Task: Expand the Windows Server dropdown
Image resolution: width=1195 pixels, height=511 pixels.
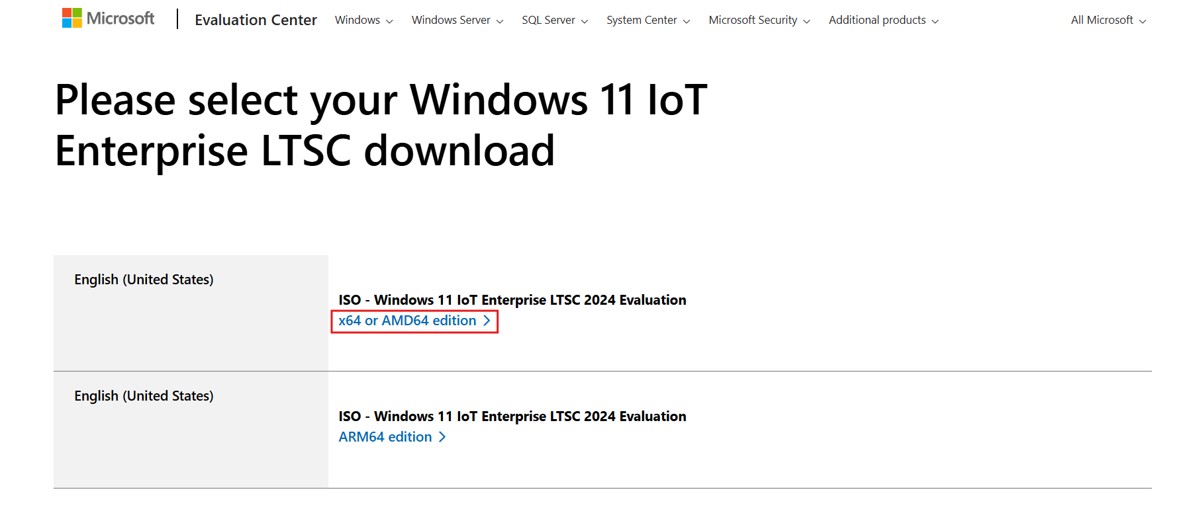Action: (452, 20)
